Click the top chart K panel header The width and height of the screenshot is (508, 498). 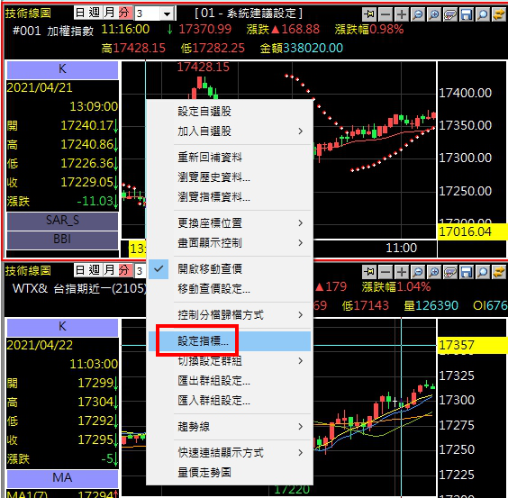[62, 69]
